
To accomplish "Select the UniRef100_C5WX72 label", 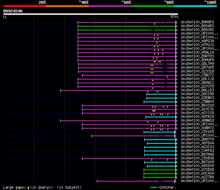I will coord(197,75).
